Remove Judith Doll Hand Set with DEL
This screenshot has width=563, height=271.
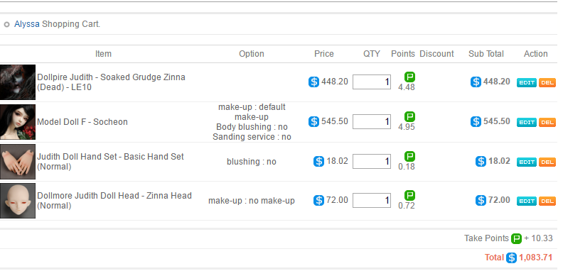[547, 162]
